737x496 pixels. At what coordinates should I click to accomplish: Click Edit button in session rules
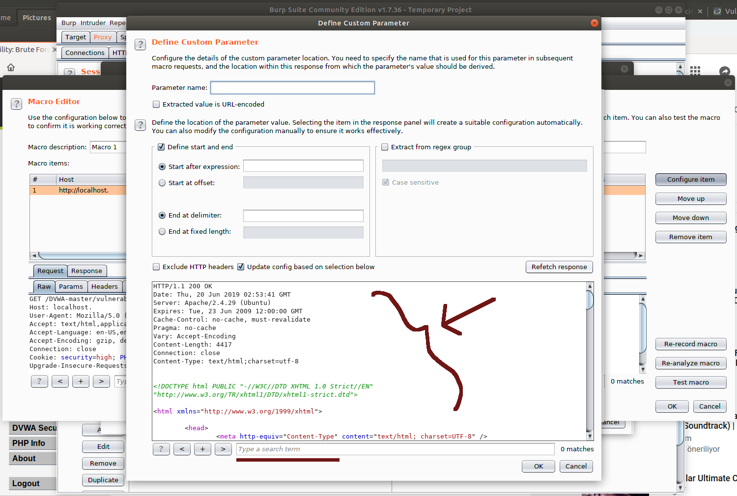[x=103, y=446]
